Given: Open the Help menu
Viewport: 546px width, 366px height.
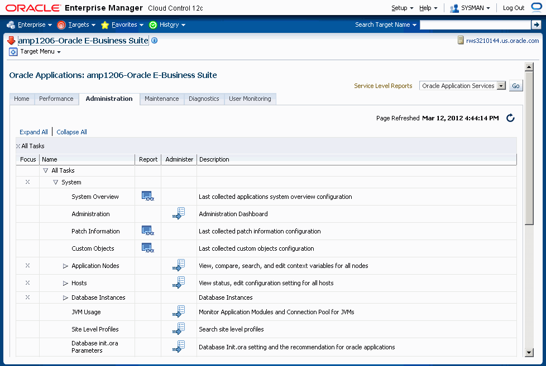Looking at the screenshot, I should (x=428, y=8).
